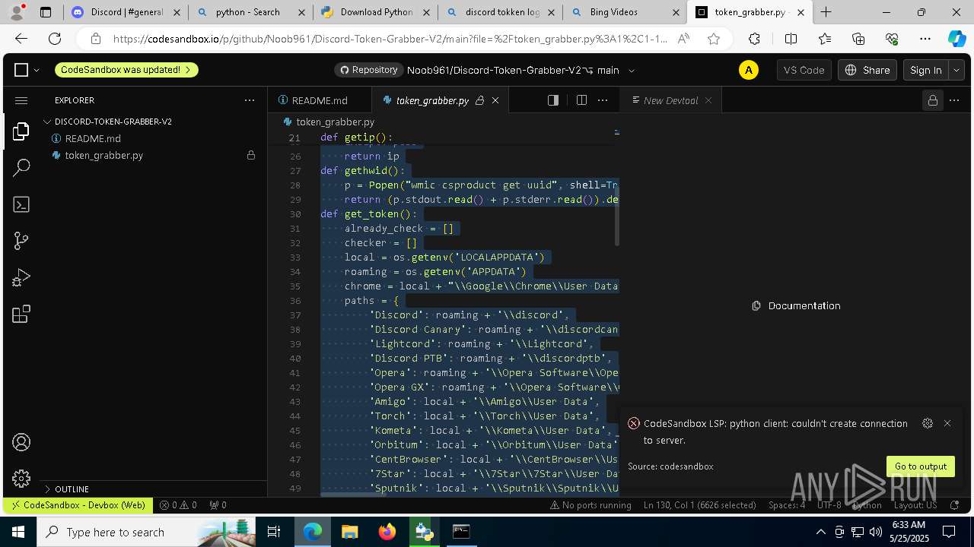Click the user avatar A
The width and height of the screenshot is (974, 547).
pyautogui.click(x=749, y=70)
